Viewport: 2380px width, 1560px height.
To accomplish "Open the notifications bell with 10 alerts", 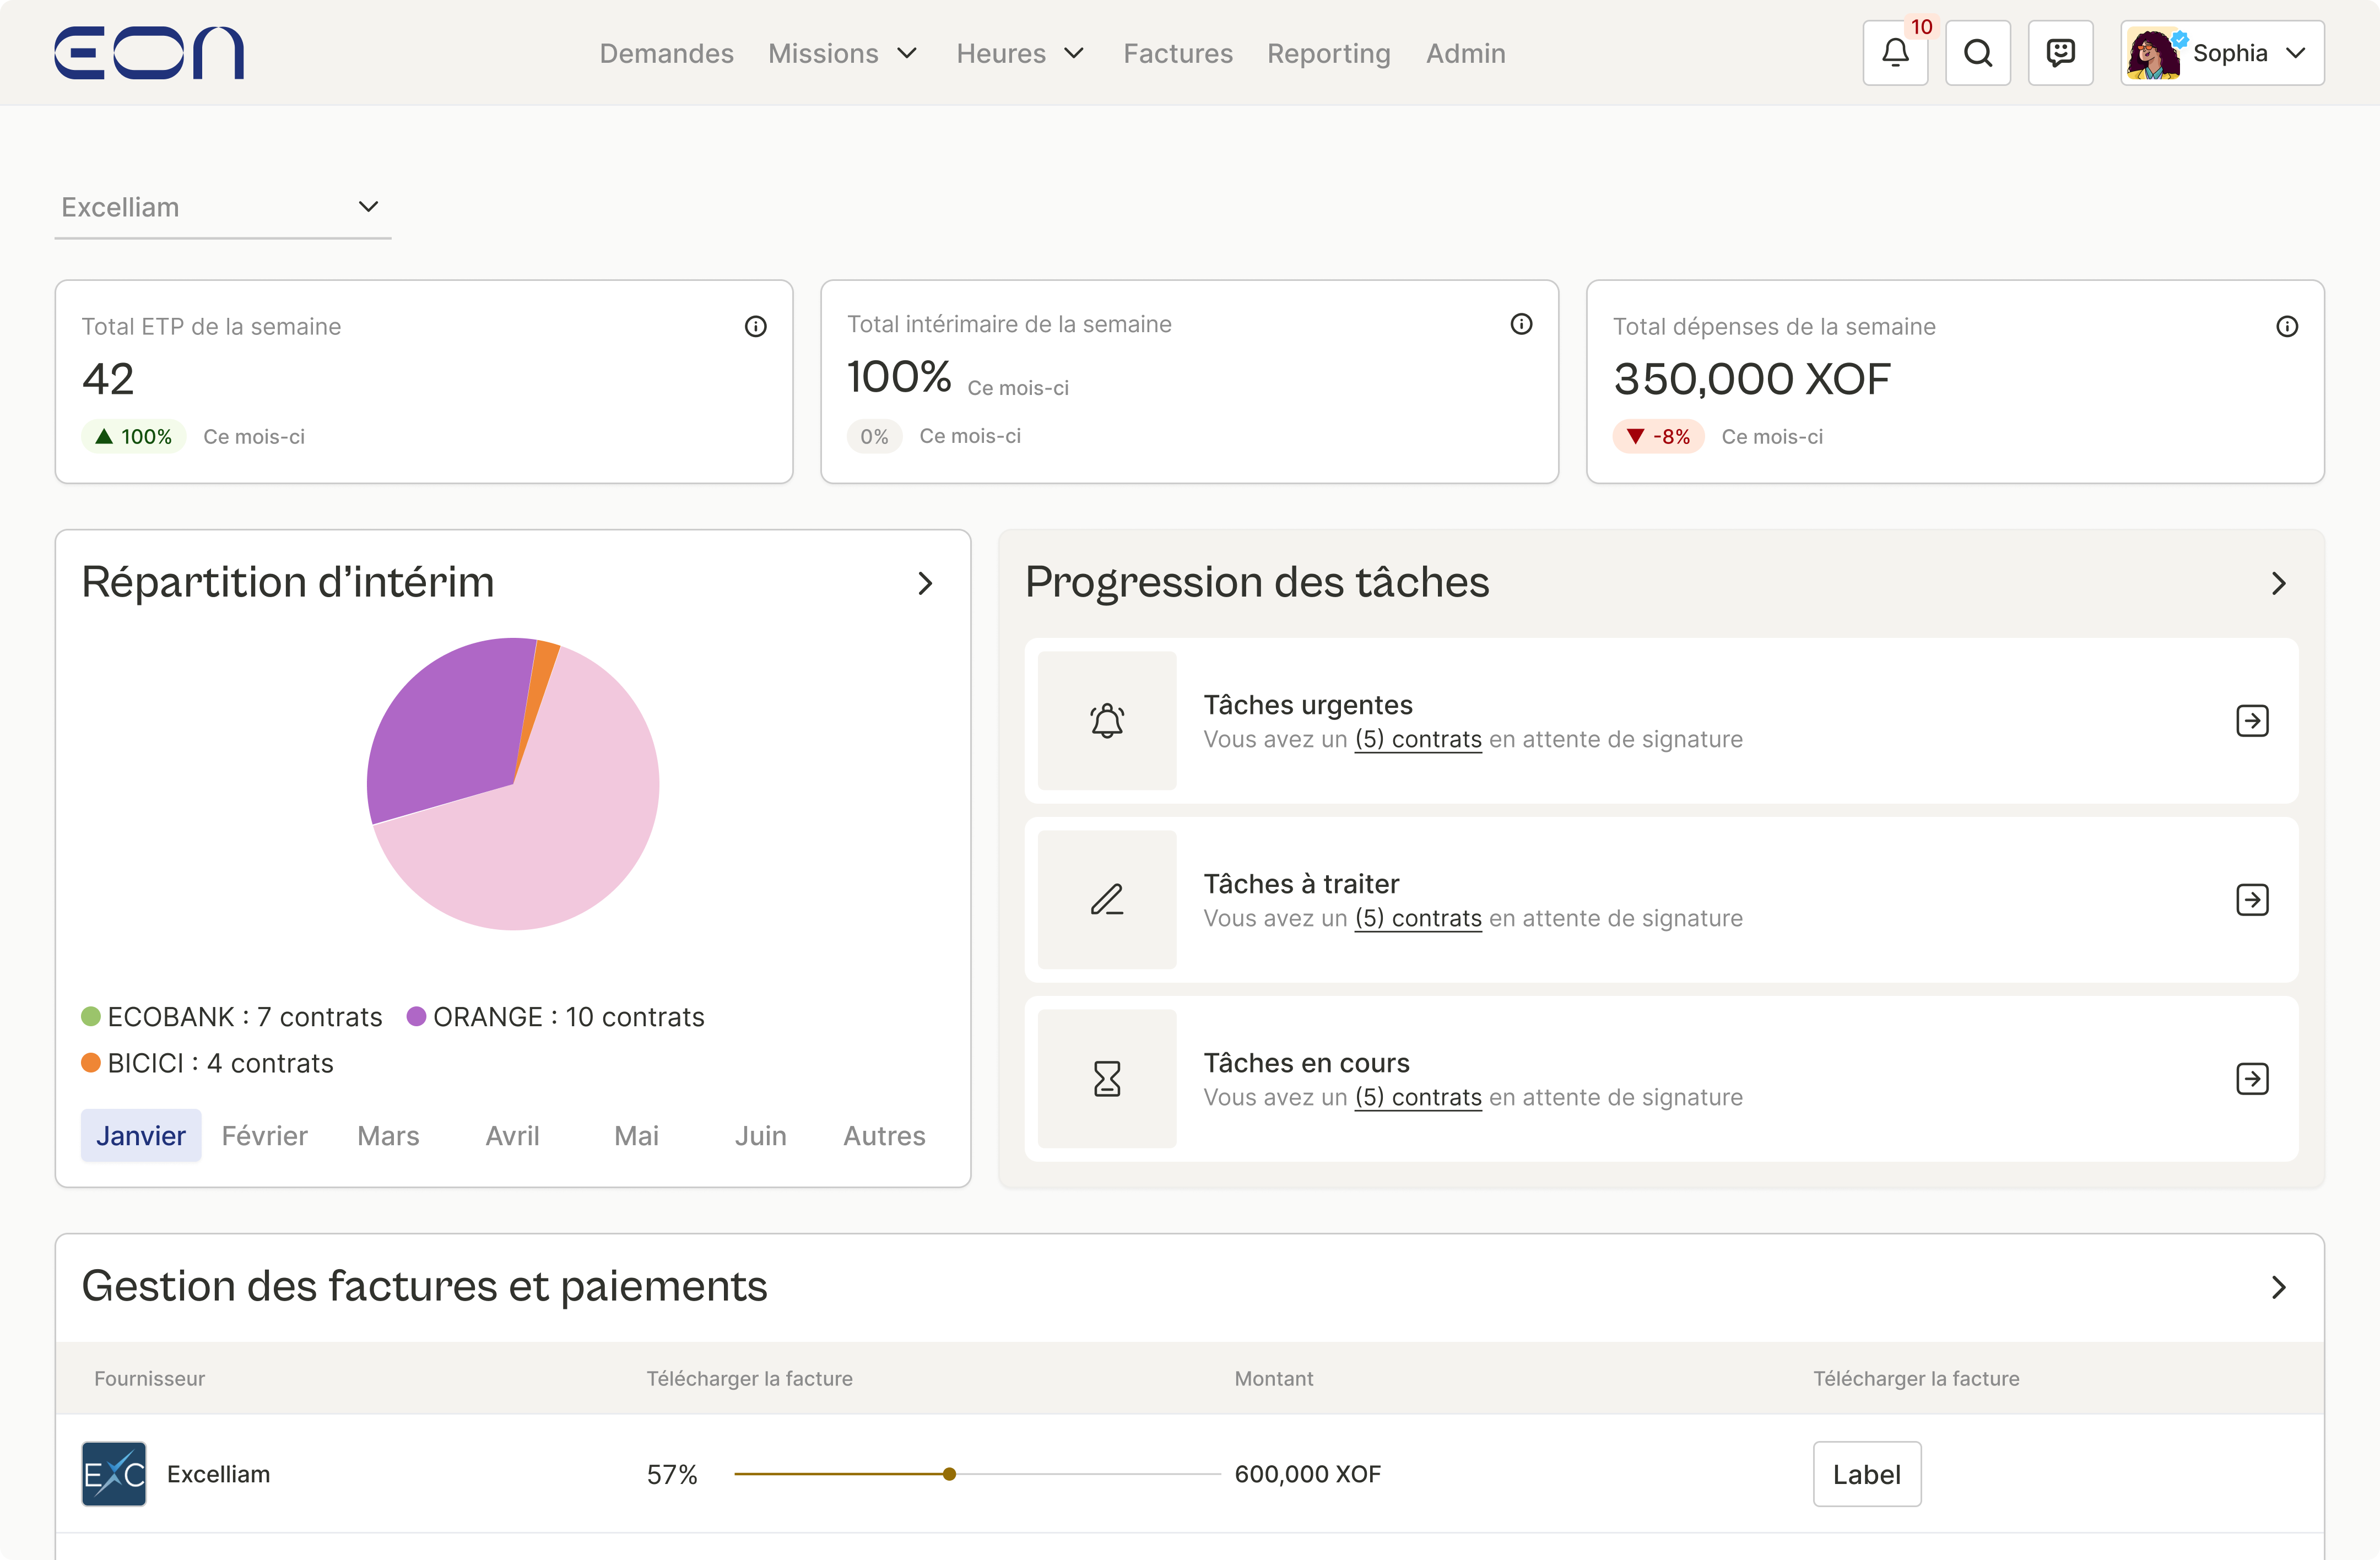I will point(1895,53).
